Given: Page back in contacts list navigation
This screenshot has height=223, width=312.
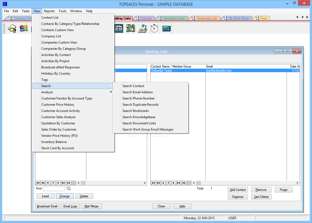Looking at the screenshot, I should tap(158, 183).
